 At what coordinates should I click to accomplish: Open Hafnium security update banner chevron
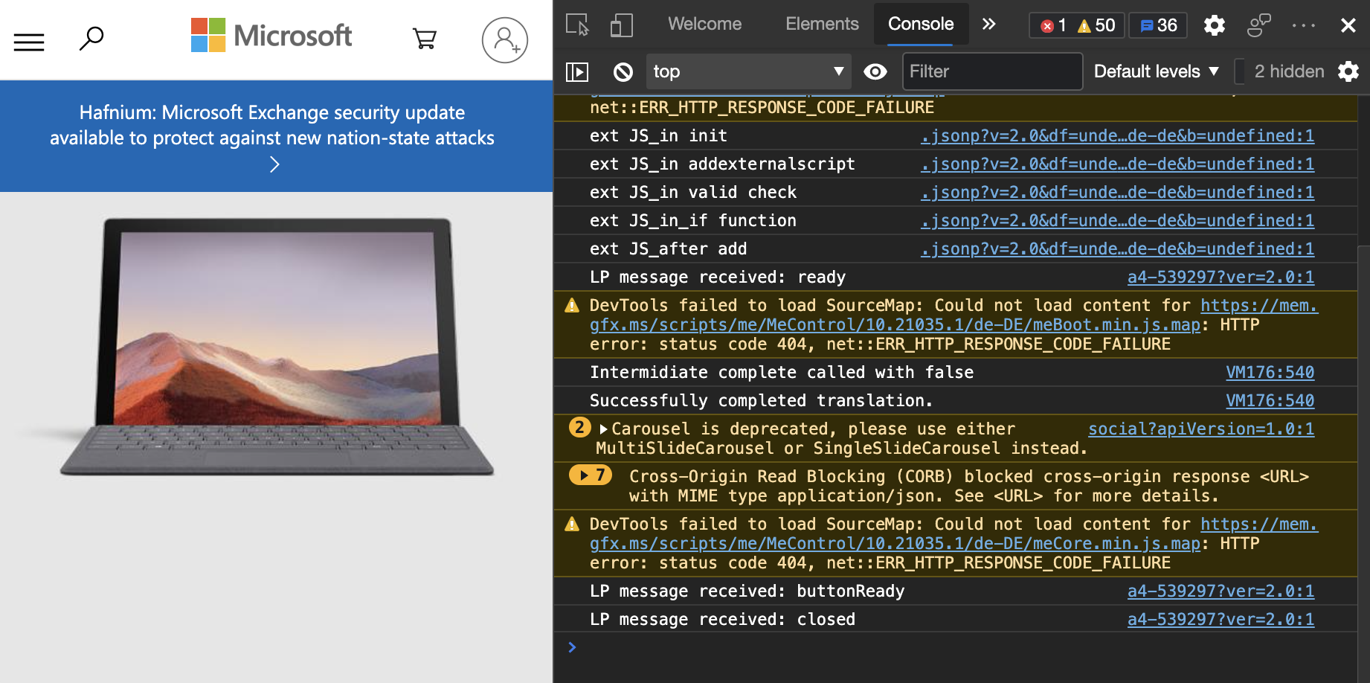[x=274, y=164]
